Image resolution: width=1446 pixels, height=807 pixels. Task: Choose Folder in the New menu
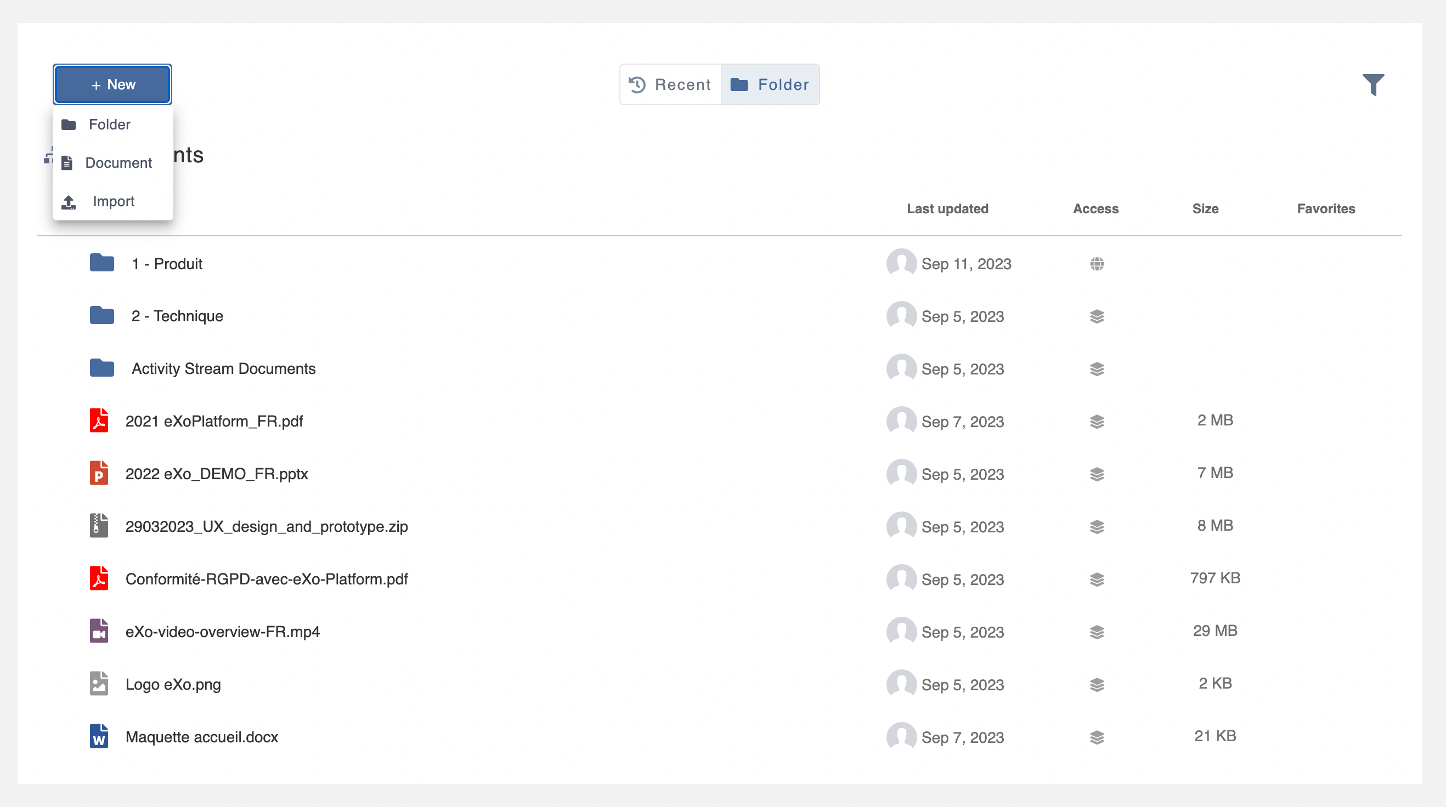(110, 124)
